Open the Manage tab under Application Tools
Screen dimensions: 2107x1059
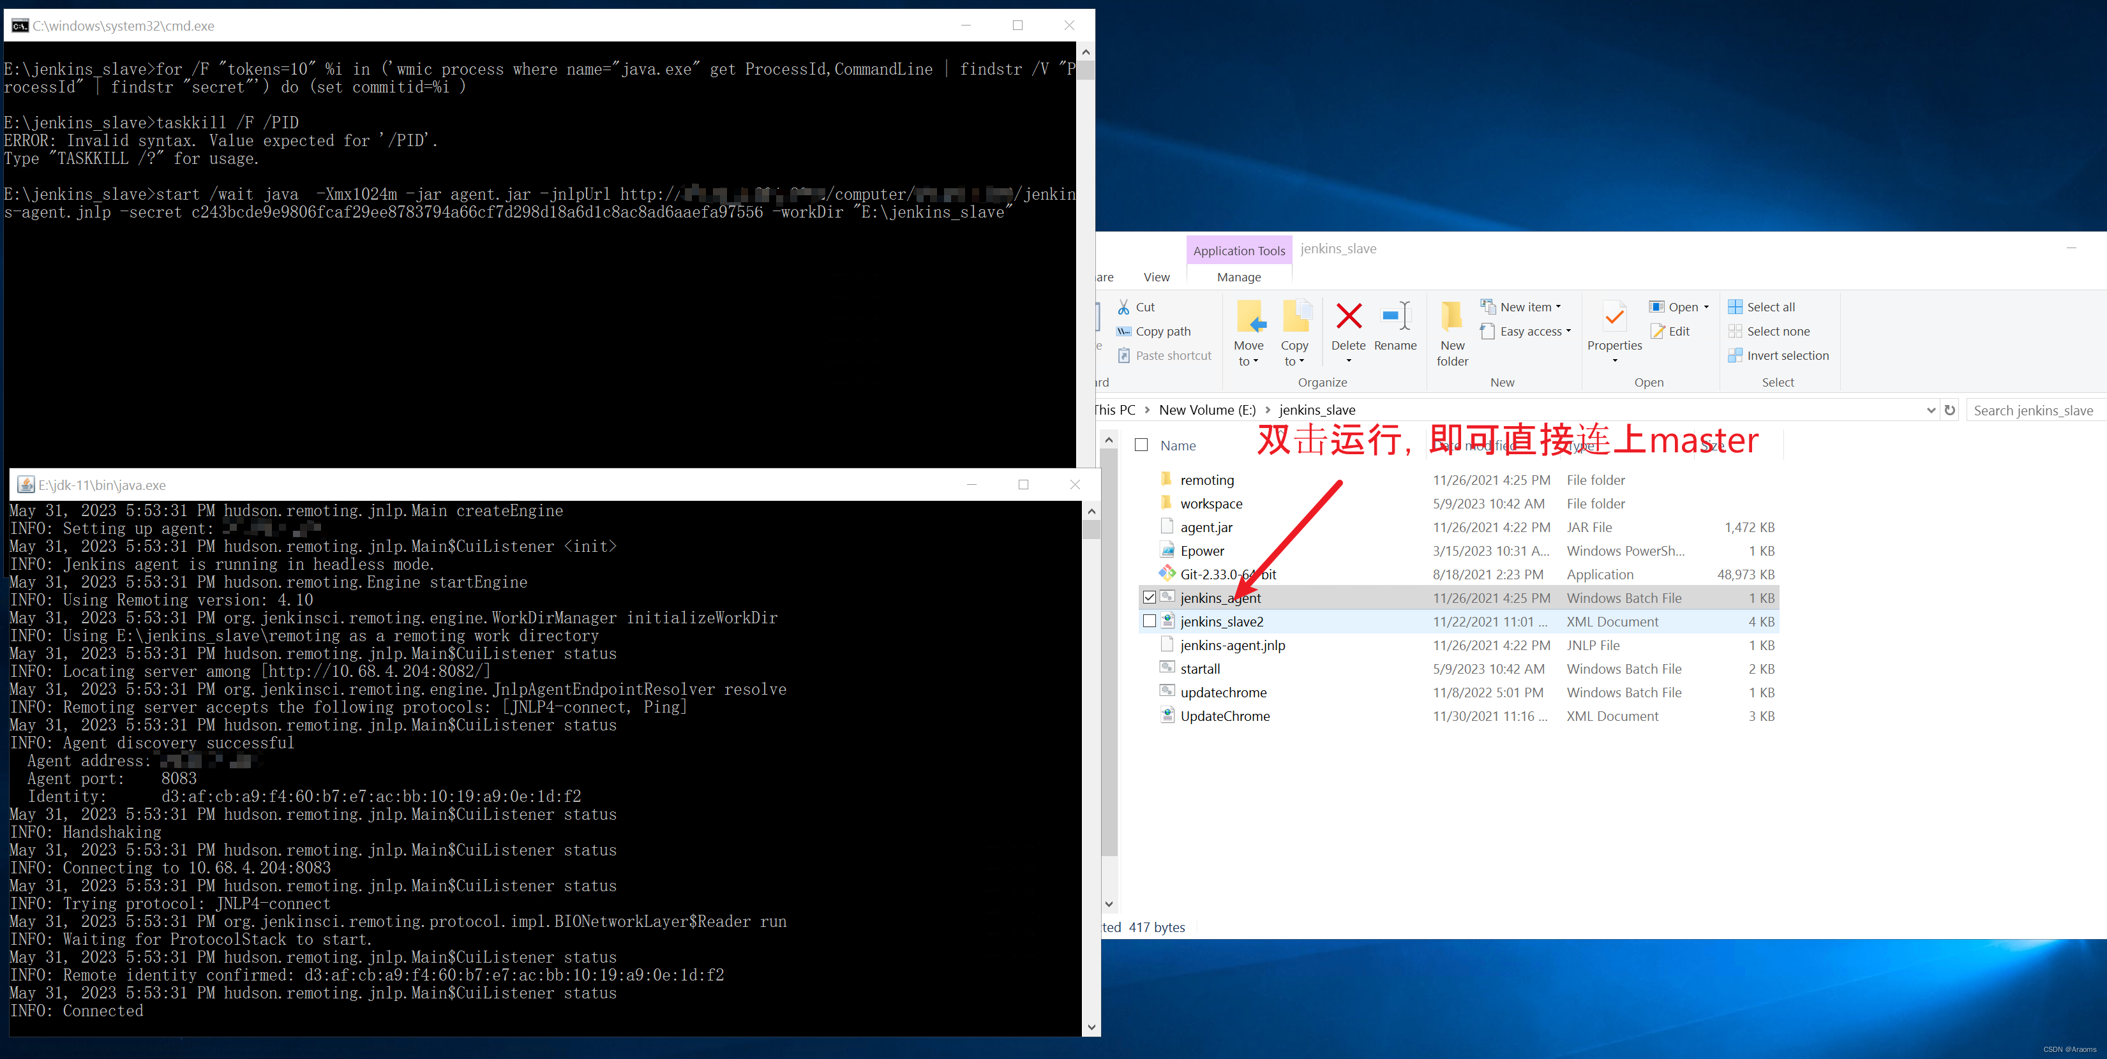pos(1238,278)
